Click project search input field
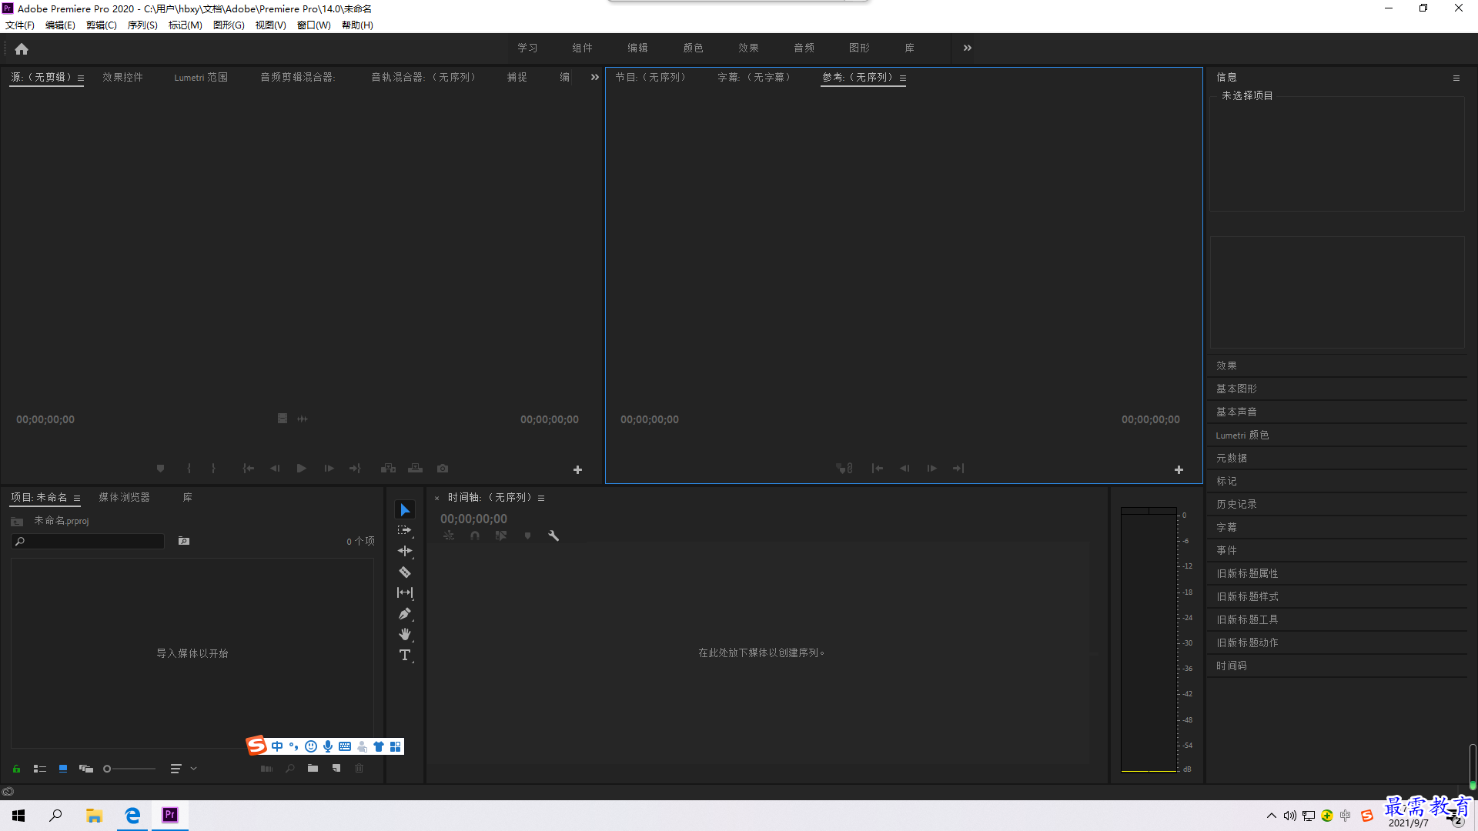 (88, 542)
